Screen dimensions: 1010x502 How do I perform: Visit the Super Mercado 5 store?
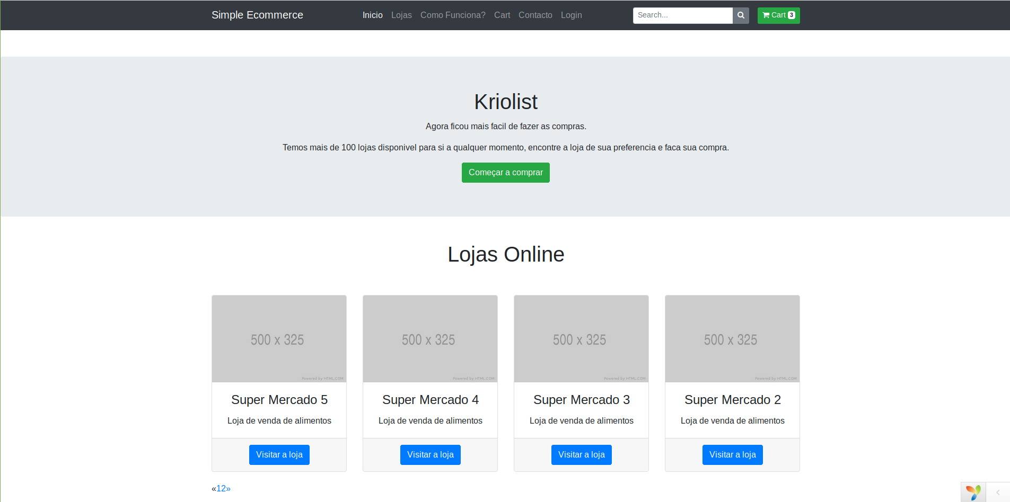[279, 455]
